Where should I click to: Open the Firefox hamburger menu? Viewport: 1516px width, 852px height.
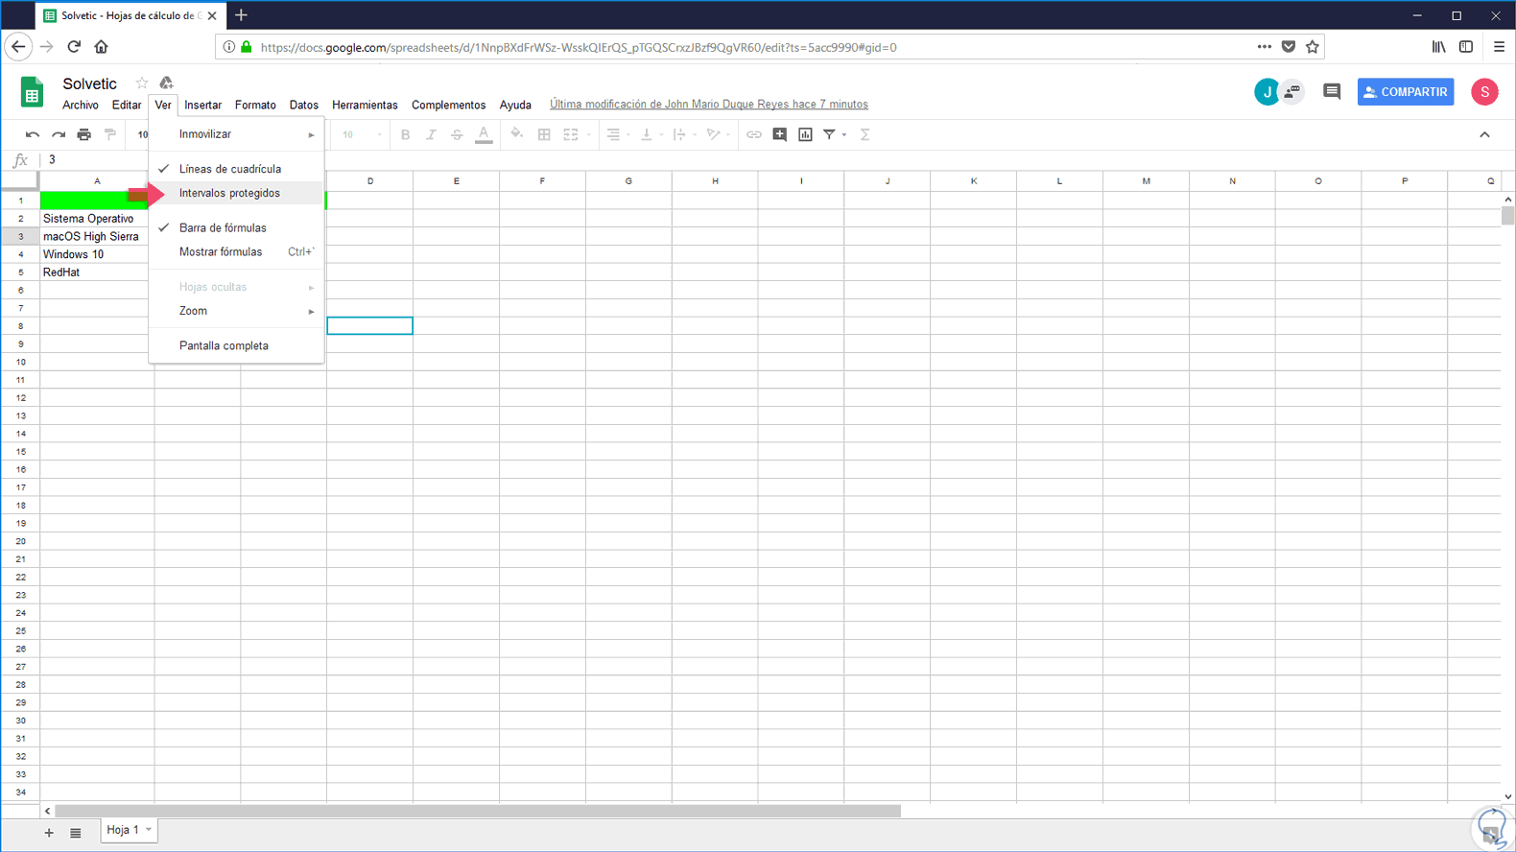[1499, 46]
